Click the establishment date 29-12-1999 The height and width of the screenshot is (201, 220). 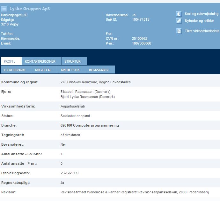click(x=70, y=173)
